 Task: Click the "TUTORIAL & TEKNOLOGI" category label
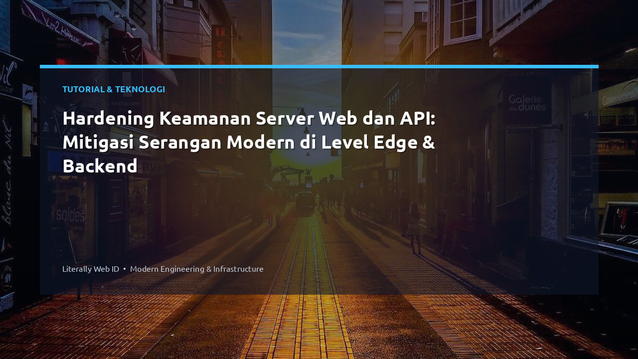pos(114,89)
